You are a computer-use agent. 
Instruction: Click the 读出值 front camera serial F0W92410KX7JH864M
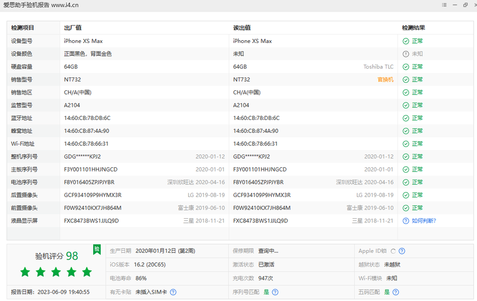(262, 208)
